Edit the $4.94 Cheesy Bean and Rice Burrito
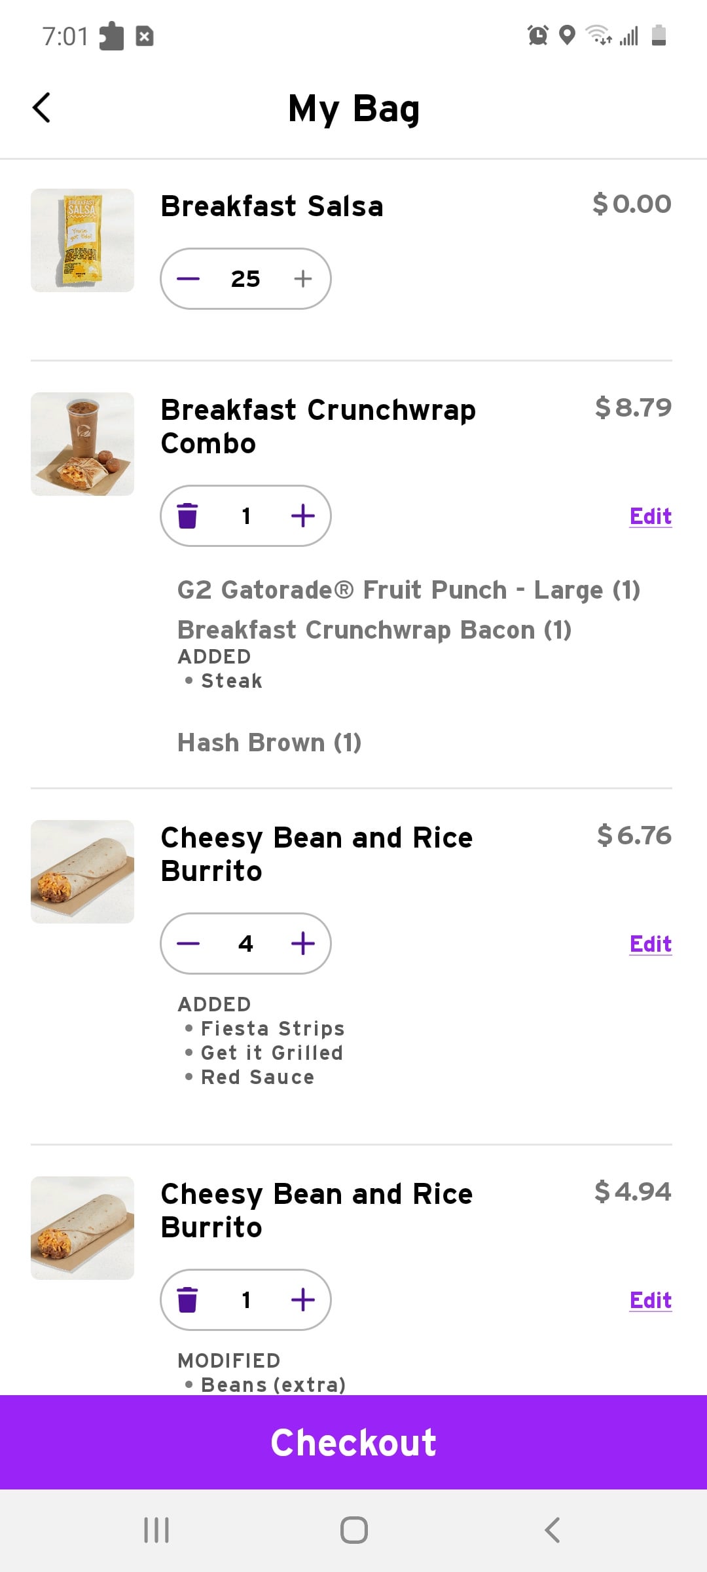Image resolution: width=707 pixels, height=1572 pixels. click(x=650, y=1300)
